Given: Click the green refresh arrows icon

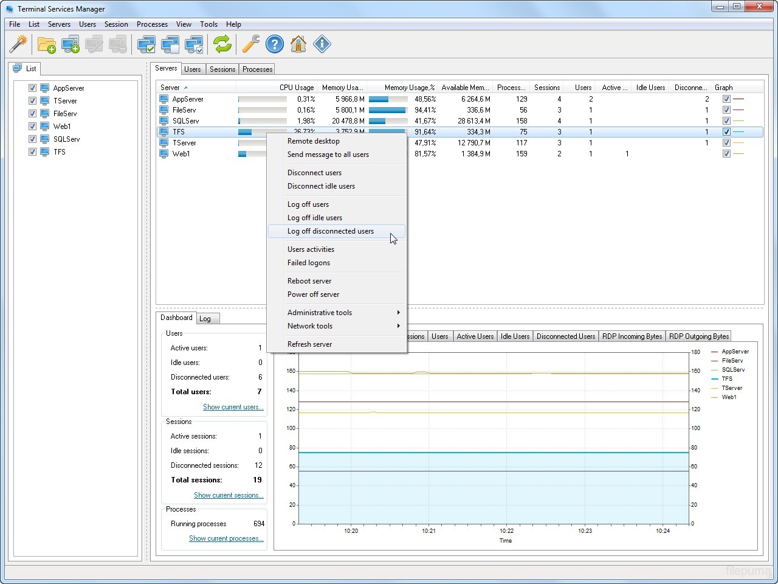Looking at the screenshot, I should pyautogui.click(x=222, y=44).
